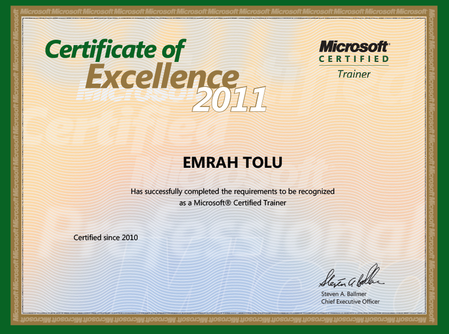Click the gold "Excellence" title word
Image resolution: width=449 pixels, height=334 pixels.
click(x=162, y=76)
